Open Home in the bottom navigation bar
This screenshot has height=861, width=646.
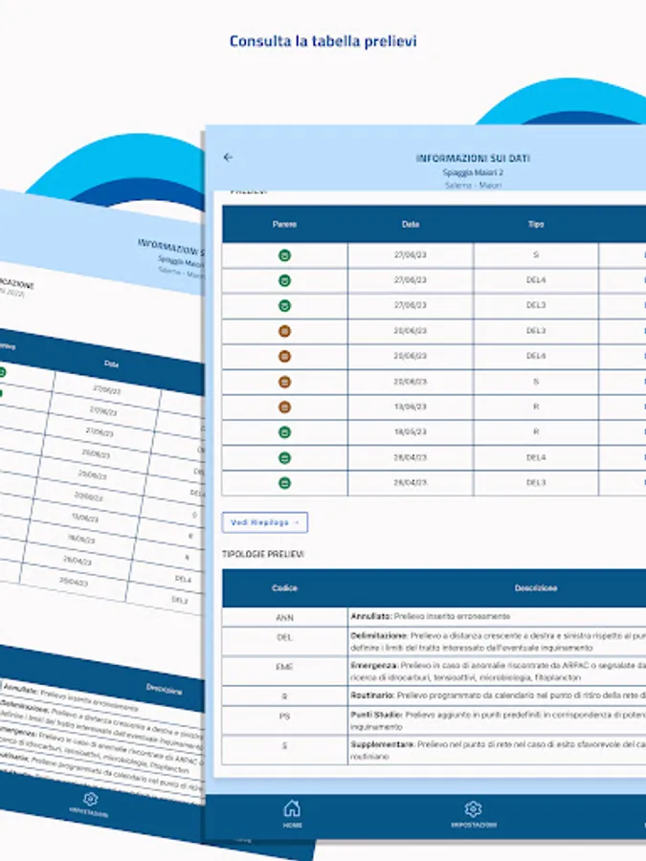pyautogui.click(x=292, y=814)
